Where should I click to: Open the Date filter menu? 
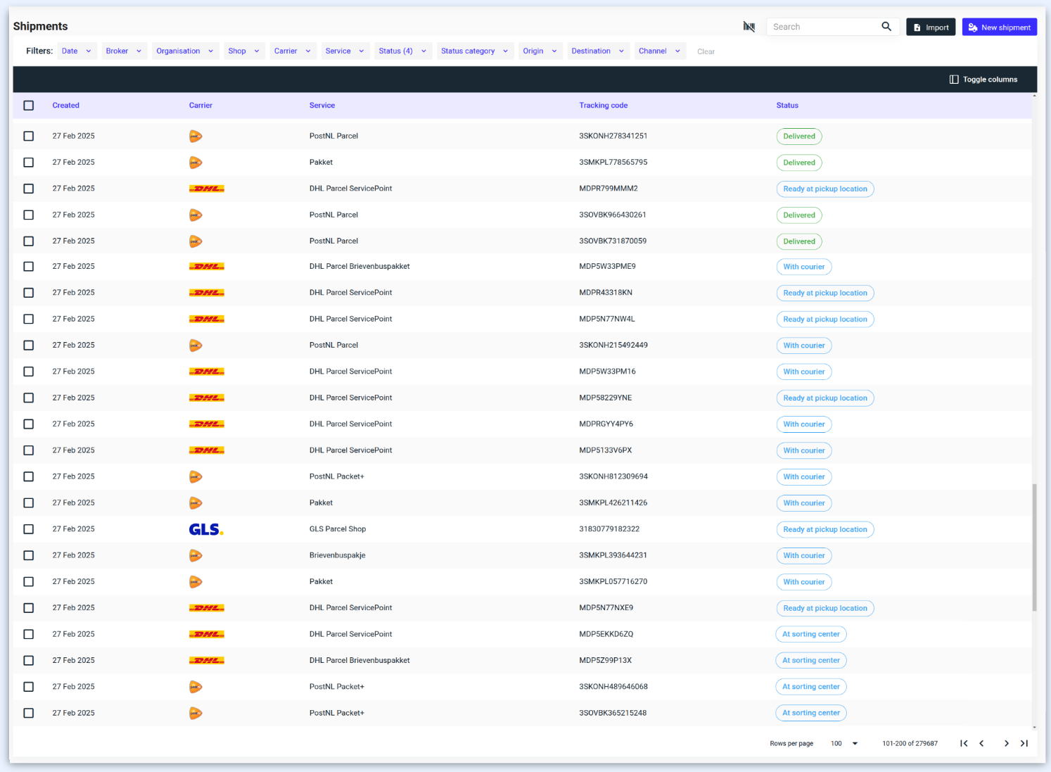(x=76, y=51)
